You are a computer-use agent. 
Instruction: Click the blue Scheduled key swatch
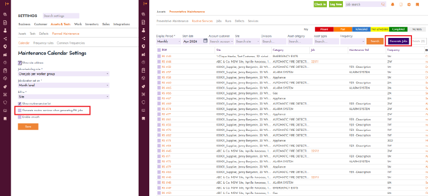[x=361, y=29]
